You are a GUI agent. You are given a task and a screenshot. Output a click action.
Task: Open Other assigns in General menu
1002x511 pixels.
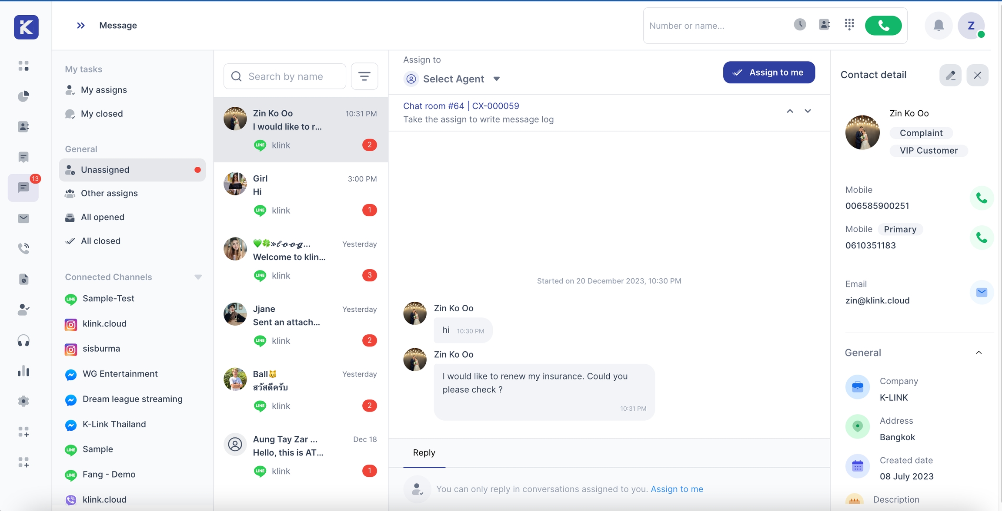(109, 193)
